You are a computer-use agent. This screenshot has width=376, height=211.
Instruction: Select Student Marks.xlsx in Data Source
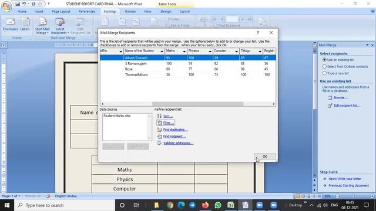117,116
